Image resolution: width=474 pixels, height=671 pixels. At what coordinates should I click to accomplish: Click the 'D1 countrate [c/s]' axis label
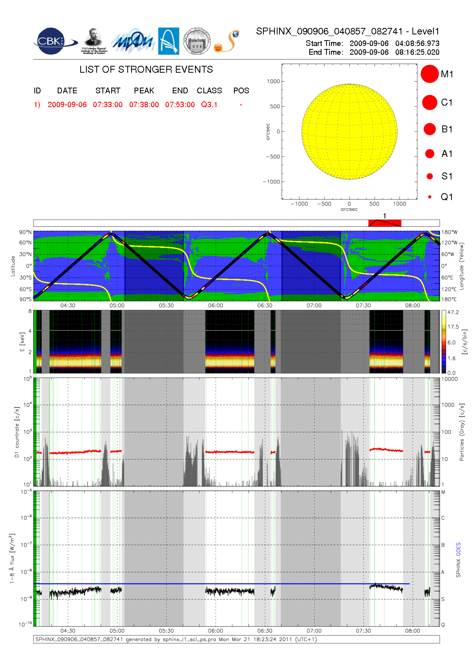pyautogui.click(x=17, y=432)
